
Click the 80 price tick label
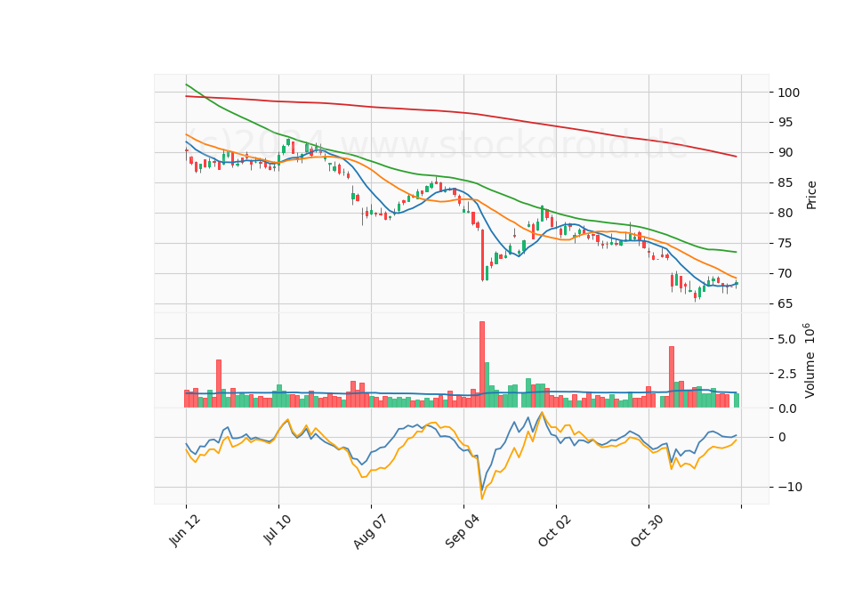786,213
